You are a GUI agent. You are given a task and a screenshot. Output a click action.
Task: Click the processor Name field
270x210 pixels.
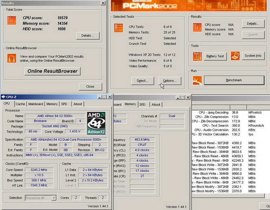click(55, 116)
